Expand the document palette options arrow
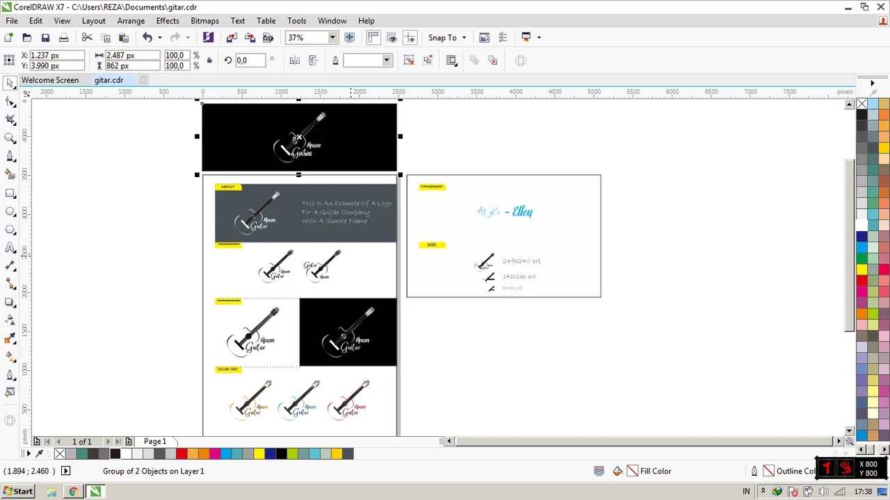 pos(29,453)
